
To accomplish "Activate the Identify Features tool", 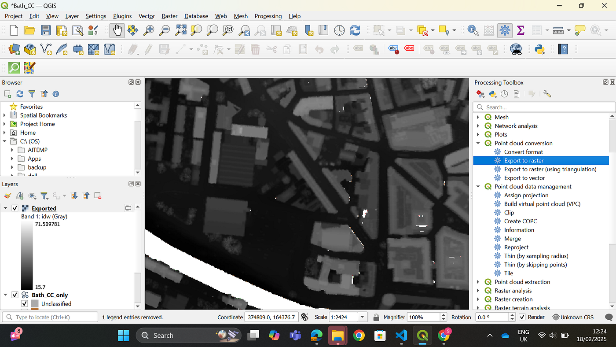I will click(473, 30).
